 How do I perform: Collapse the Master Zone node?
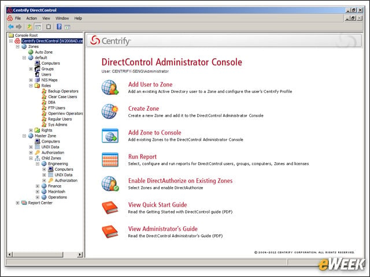tap(24, 136)
